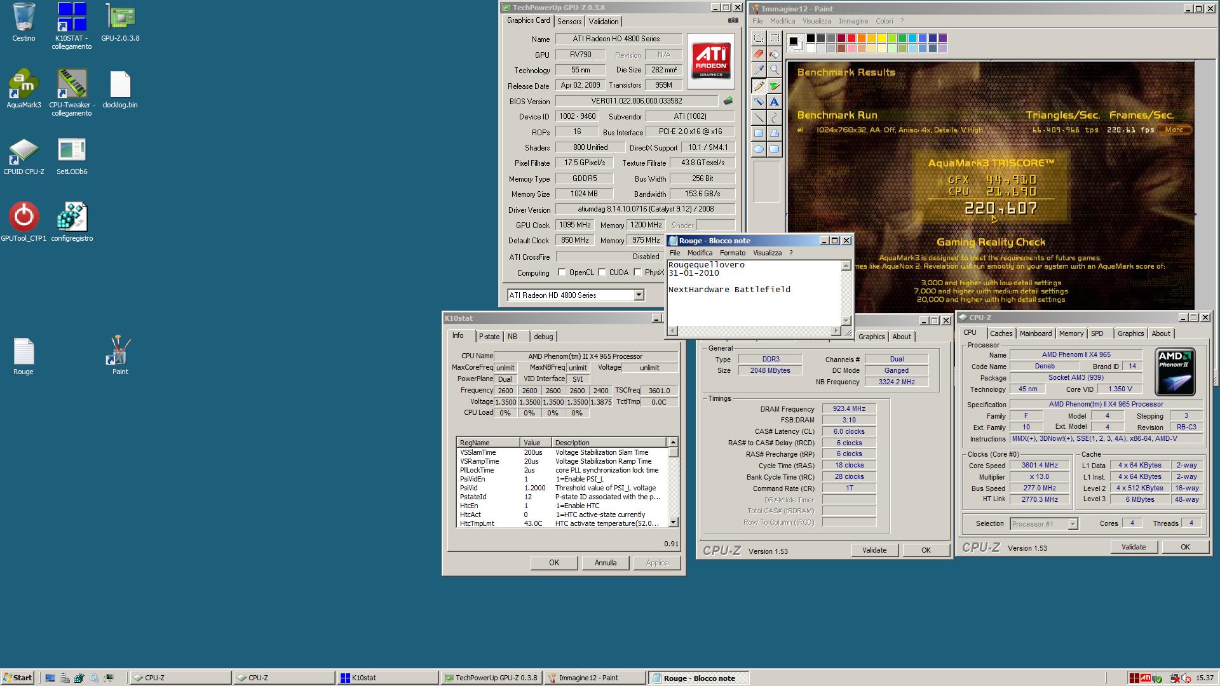
Task: Click the PsiVid row in the K10stat register list
Action: (562, 488)
